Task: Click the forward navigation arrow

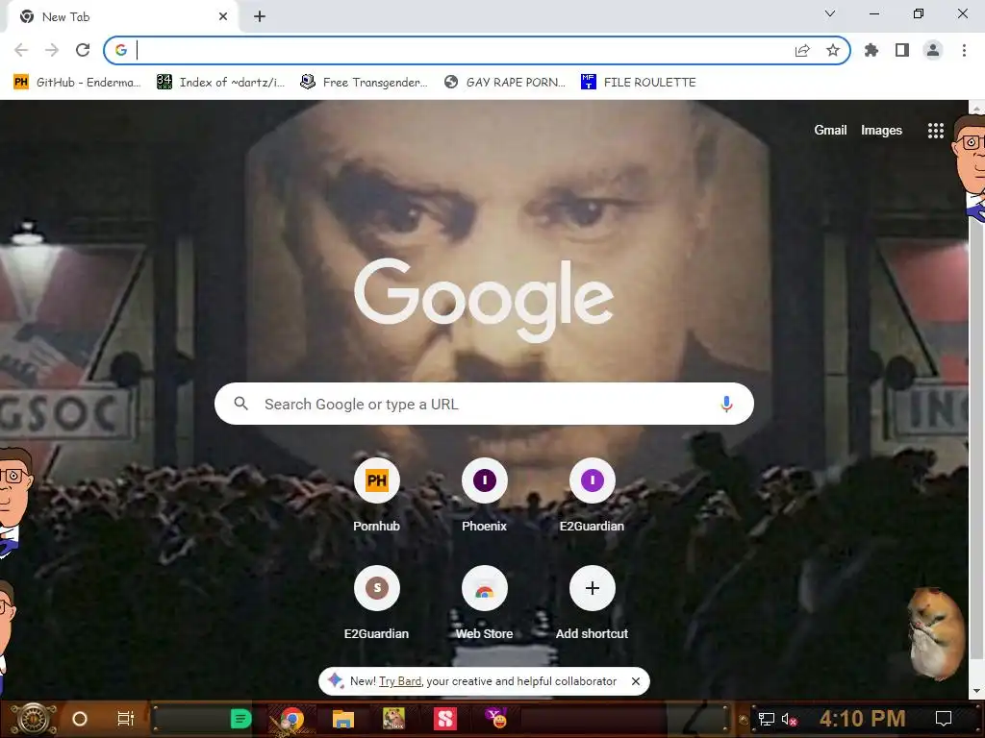Action: (x=52, y=50)
